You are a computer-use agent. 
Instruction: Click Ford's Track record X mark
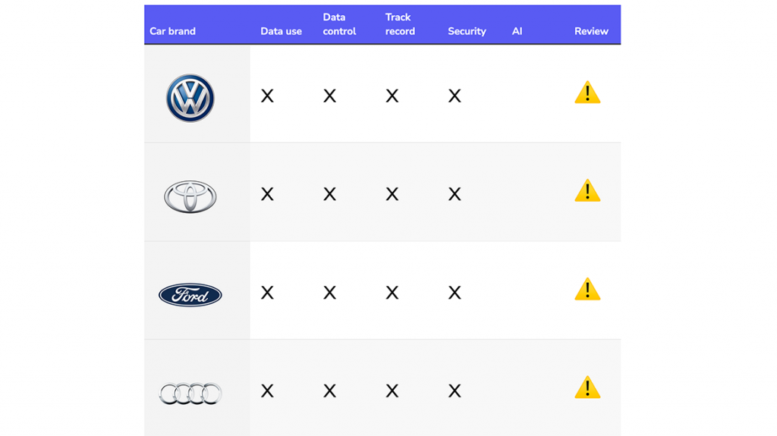pos(392,293)
